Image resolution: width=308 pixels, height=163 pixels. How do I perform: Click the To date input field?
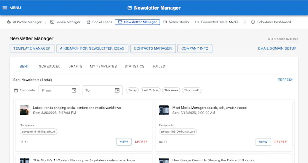[x=102, y=90]
